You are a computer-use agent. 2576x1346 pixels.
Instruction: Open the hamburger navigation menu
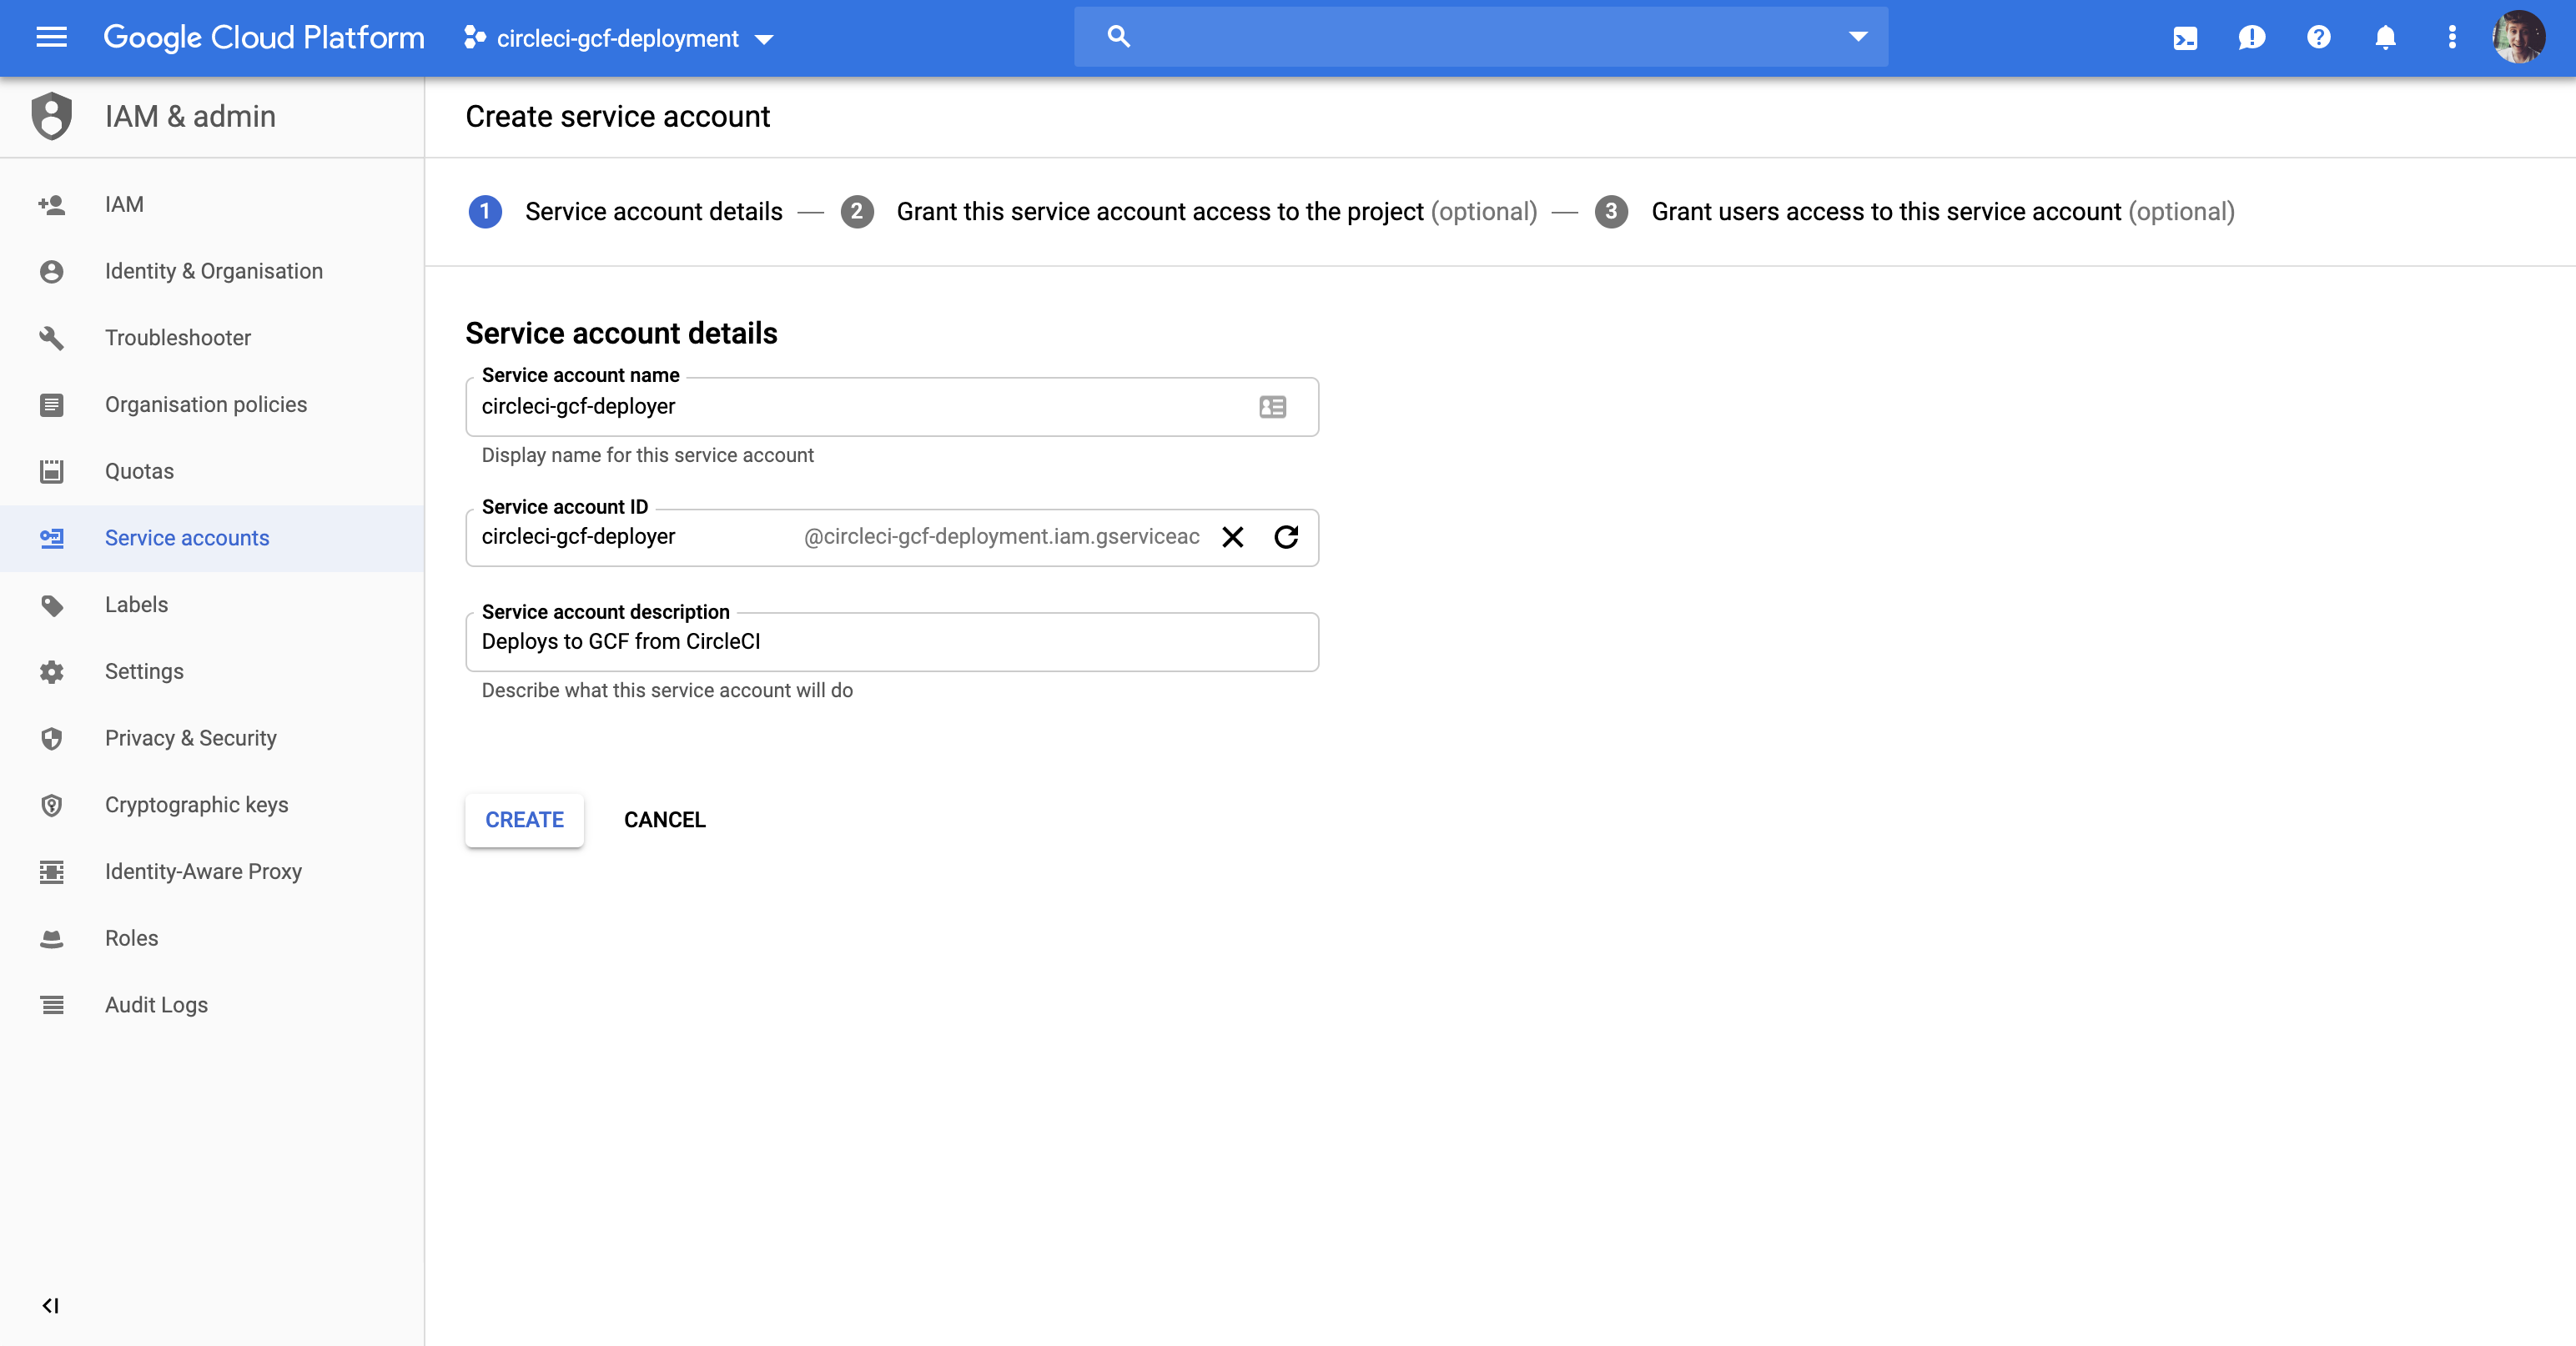pyautogui.click(x=51, y=38)
